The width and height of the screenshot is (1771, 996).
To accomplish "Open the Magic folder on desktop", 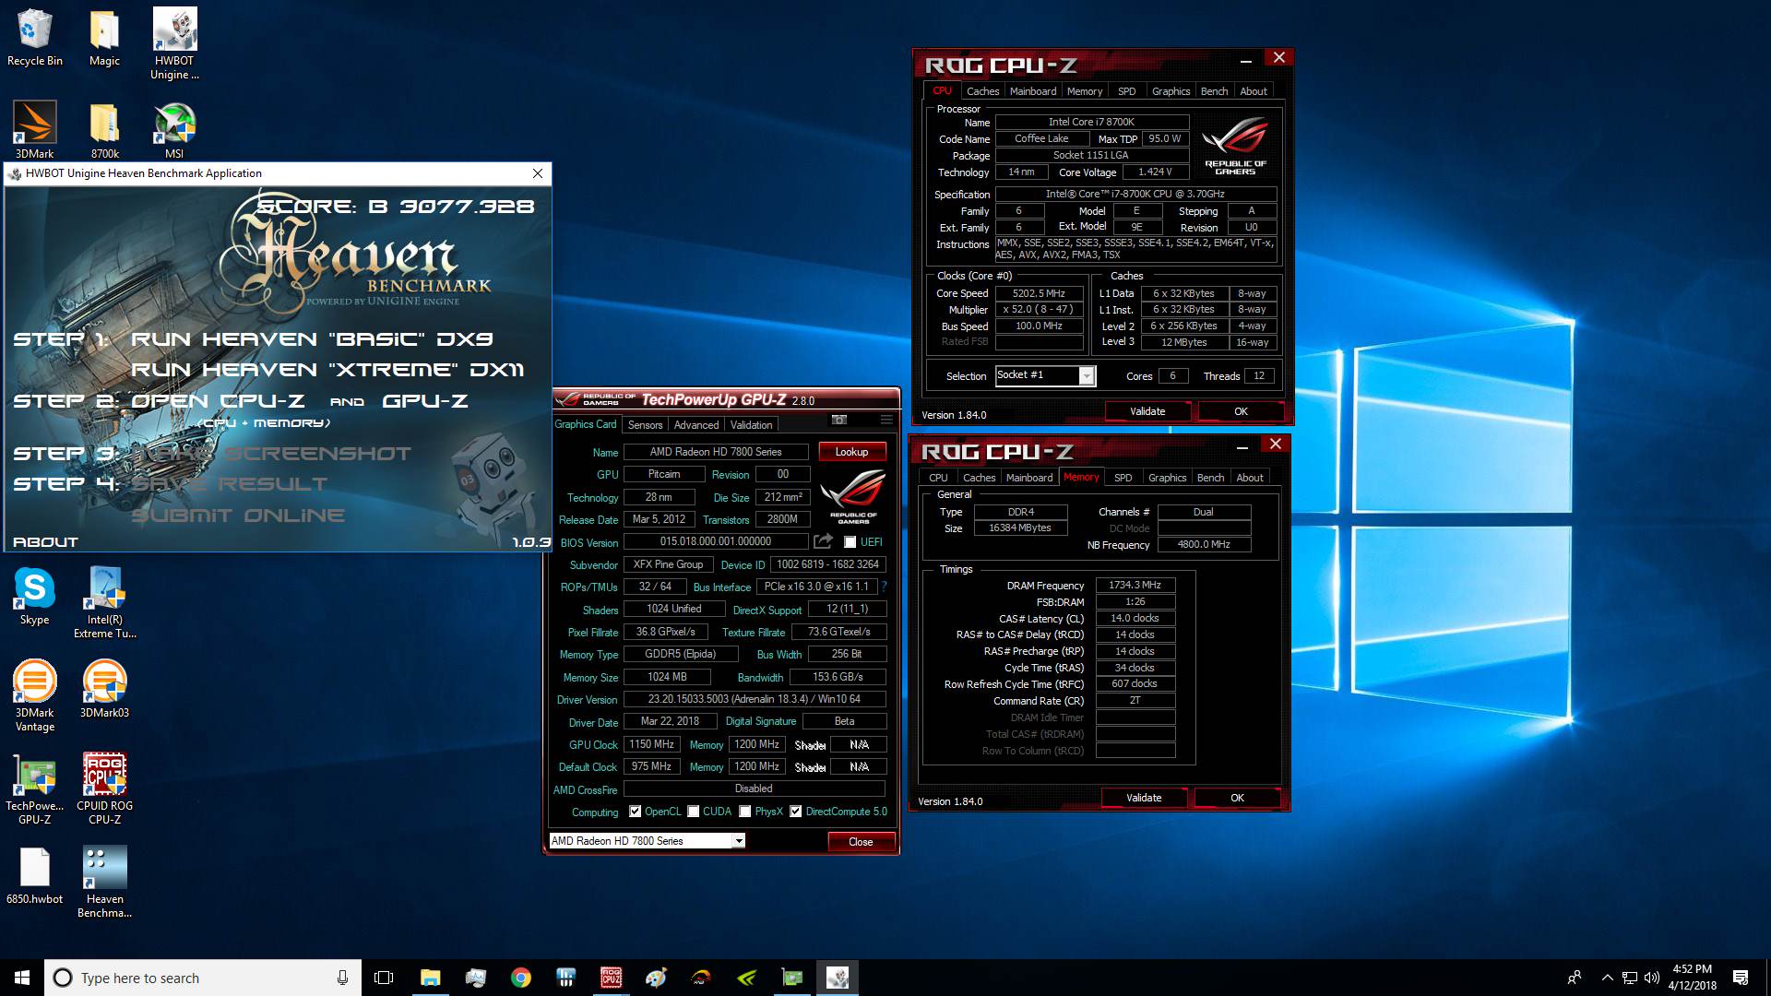I will click(x=104, y=38).
